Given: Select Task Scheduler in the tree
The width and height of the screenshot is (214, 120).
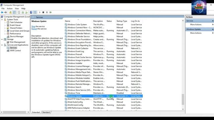Looking at the screenshot, I should pos(16,22).
